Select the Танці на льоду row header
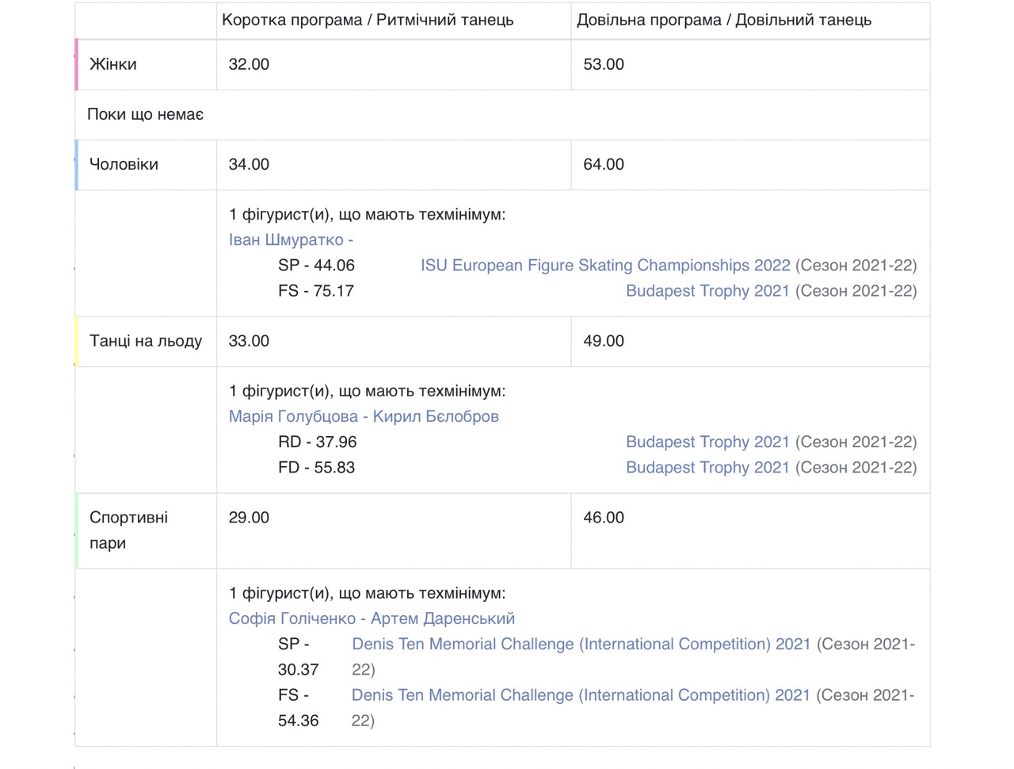The height and width of the screenshot is (769, 1014). [146, 341]
